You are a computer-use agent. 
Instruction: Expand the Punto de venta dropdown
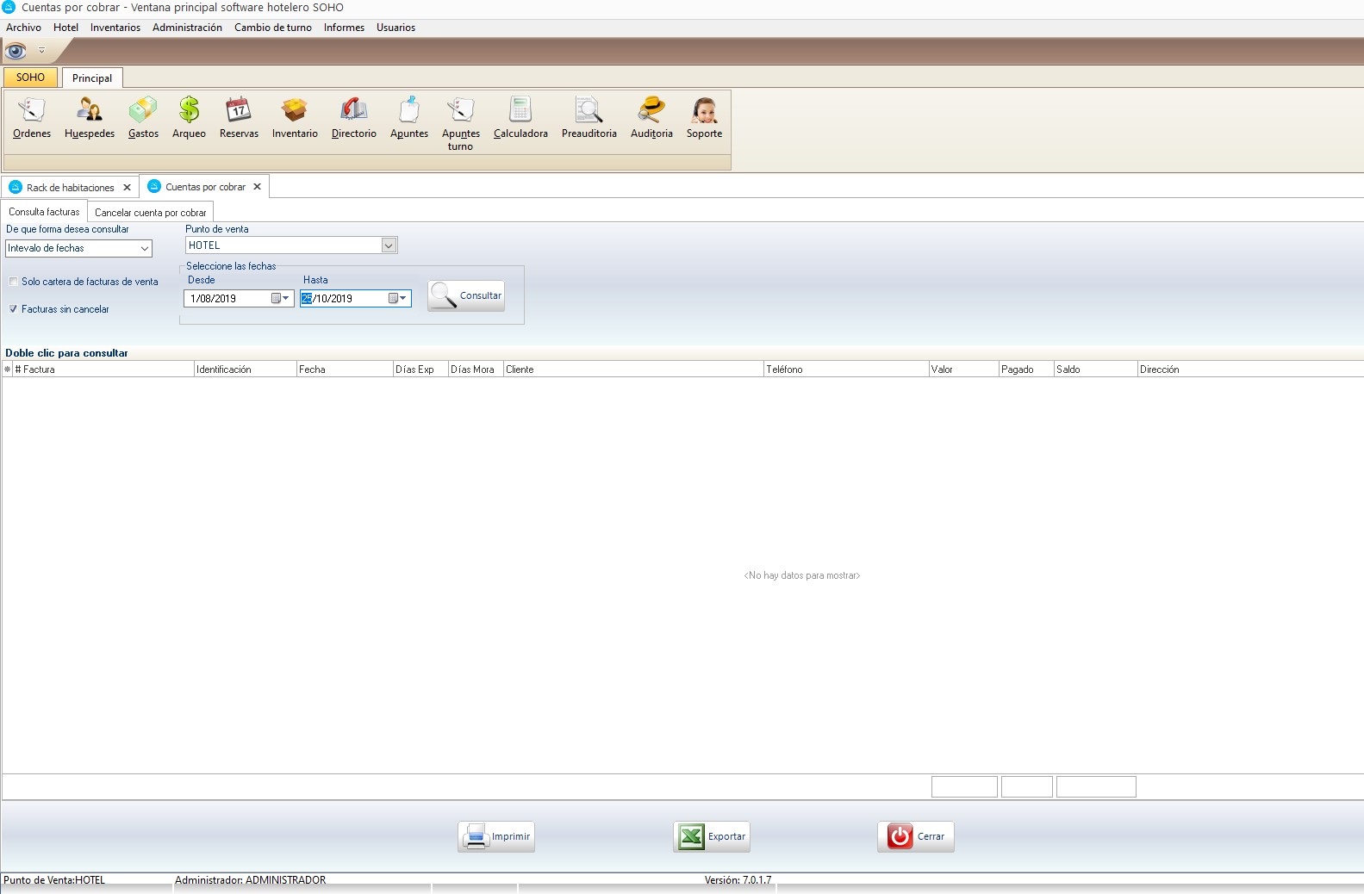[389, 245]
